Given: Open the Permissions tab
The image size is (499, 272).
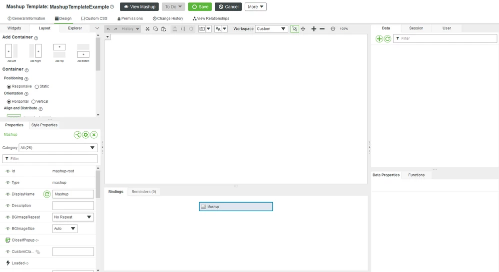Looking at the screenshot, I should (x=130, y=18).
